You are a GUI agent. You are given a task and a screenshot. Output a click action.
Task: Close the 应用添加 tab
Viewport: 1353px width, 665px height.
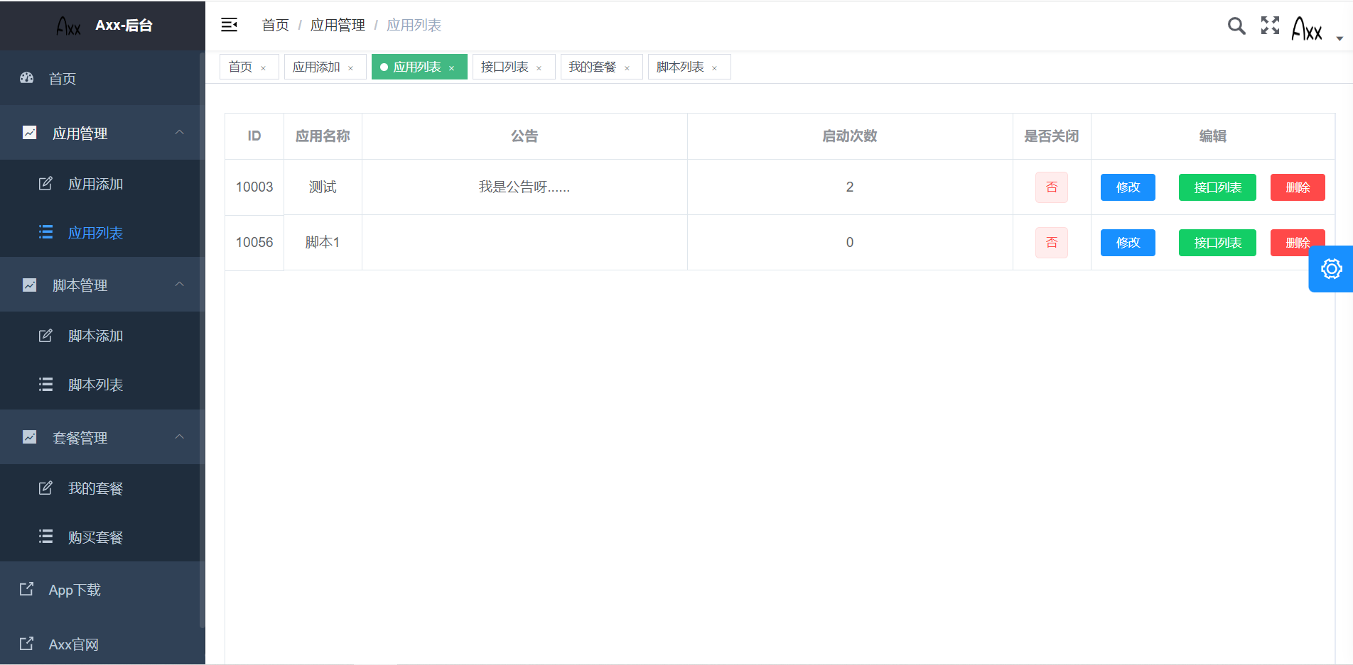(350, 68)
